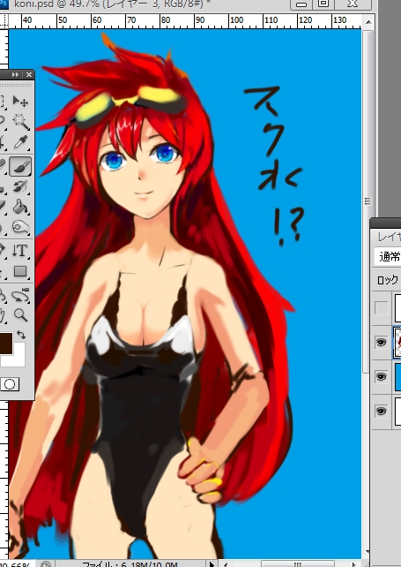Select the Sponge tool
The image size is (401, 567).
click(20, 227)
